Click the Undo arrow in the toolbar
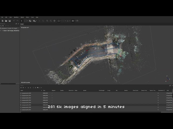 pos(14,21)
